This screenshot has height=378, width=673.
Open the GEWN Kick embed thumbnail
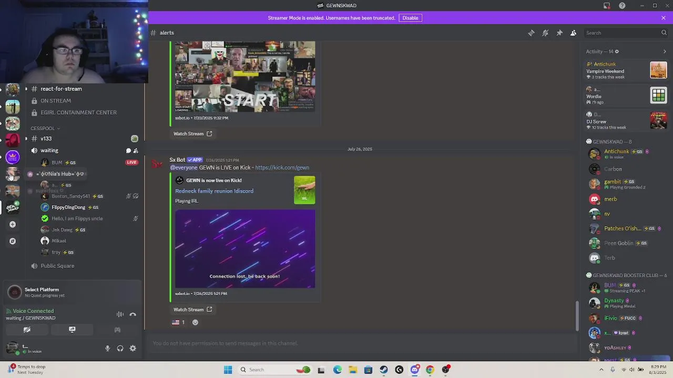304,190
